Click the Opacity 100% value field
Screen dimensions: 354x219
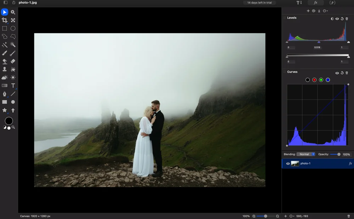tap(346, 154)
